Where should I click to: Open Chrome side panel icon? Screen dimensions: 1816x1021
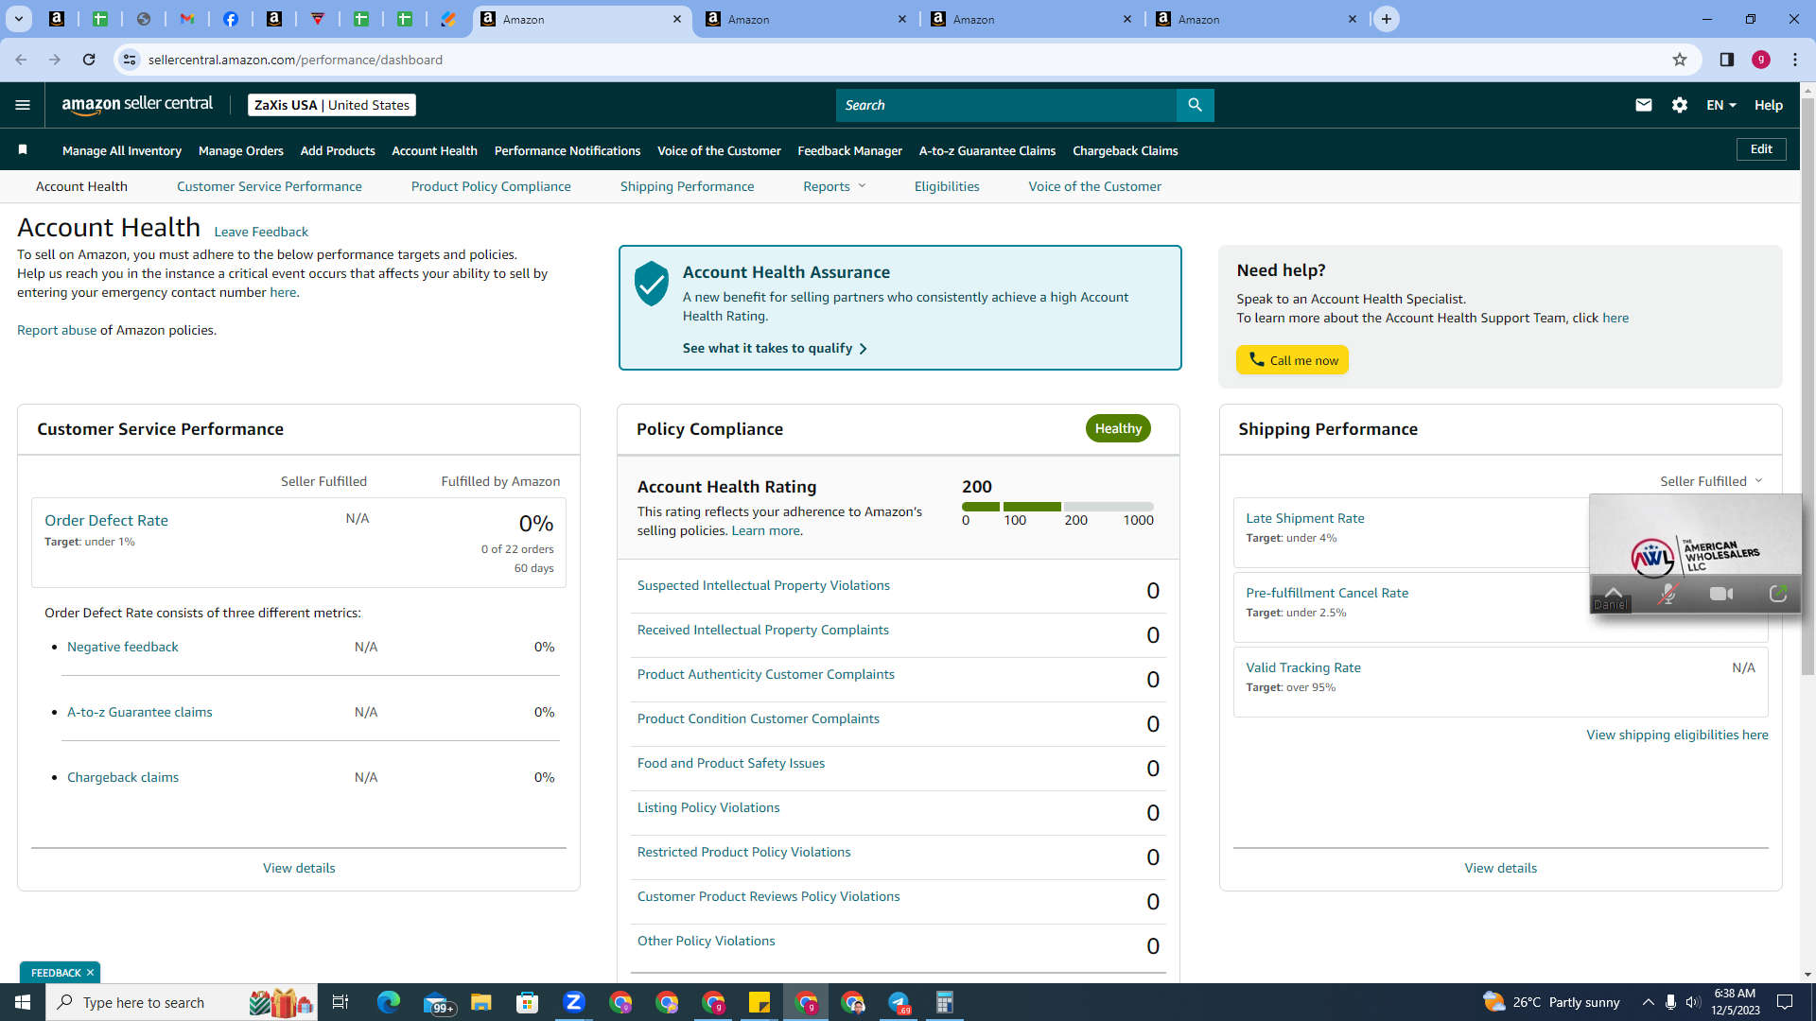[1727, 60]
